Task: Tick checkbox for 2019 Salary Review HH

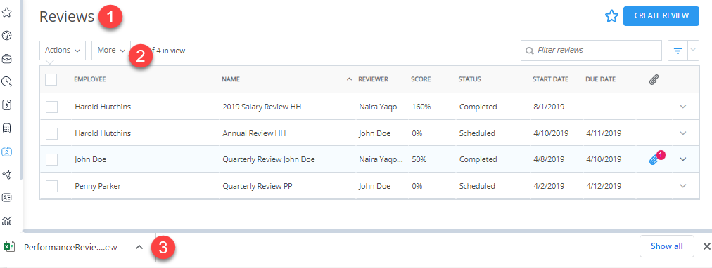Action: (x=52, y=107)
